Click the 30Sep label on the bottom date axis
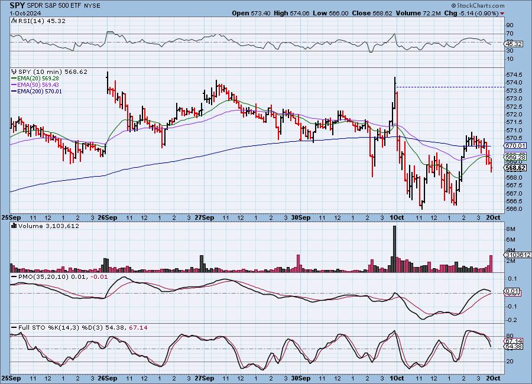The image size is (532, 384). (301, 378)
